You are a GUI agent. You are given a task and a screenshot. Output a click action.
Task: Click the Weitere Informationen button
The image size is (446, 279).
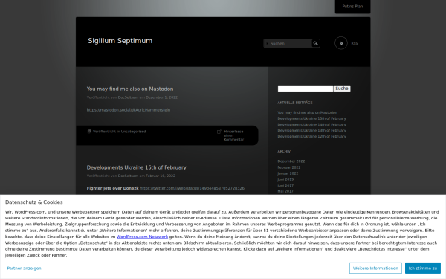point(375,268)
